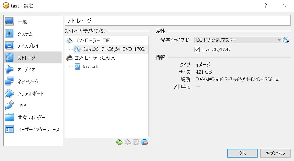Image resolution: width=294 pixels, height=161 pixels.
Task: Click the IDE controller icon
Action: pyautogui.click(x=69, y=40)
